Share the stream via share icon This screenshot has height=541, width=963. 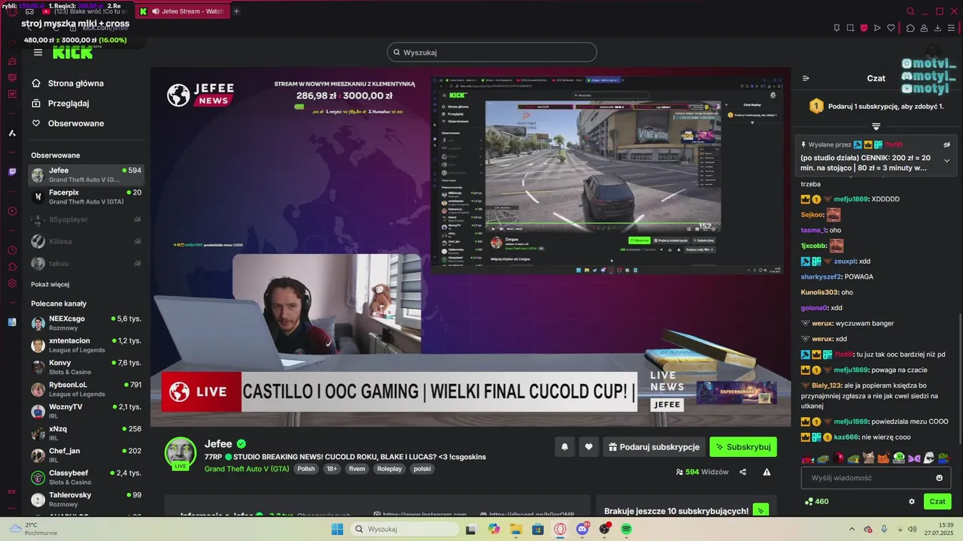743,472
